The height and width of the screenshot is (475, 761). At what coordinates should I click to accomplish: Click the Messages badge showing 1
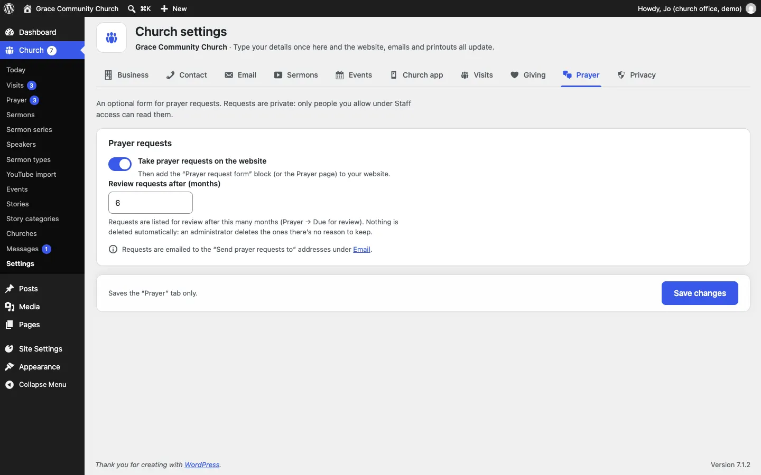point(47,249)
